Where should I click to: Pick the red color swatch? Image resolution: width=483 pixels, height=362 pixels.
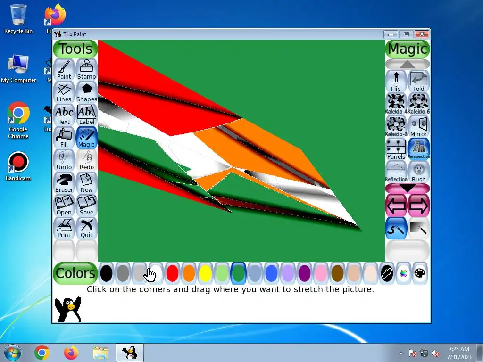172,273
